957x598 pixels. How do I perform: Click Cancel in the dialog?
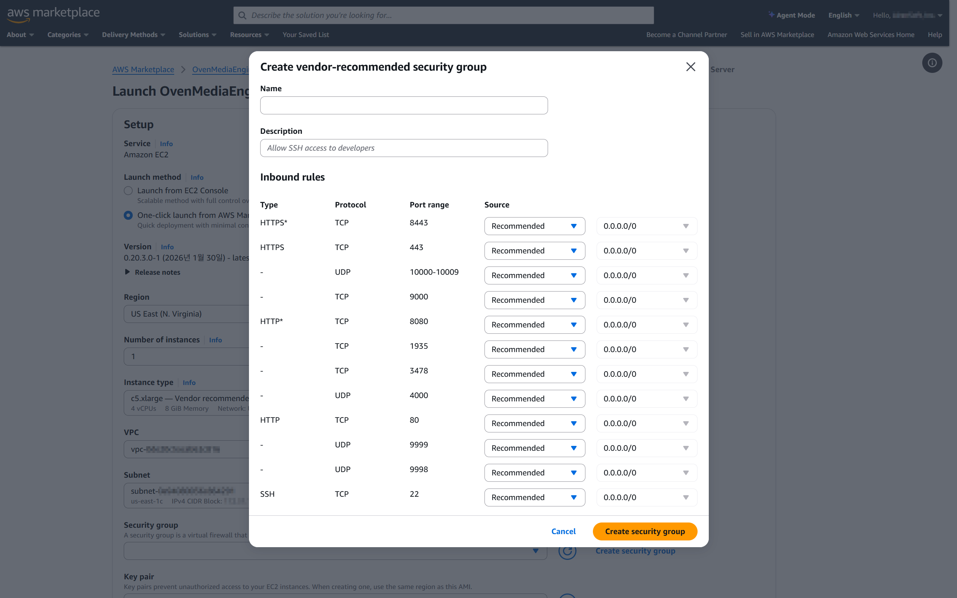(x=563, y=531)
